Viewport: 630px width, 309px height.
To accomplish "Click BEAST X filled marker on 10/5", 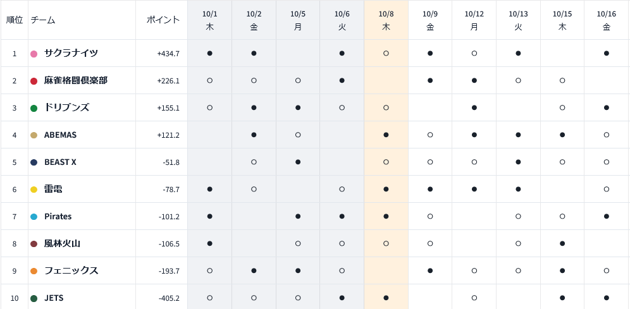I will point(298,162).
